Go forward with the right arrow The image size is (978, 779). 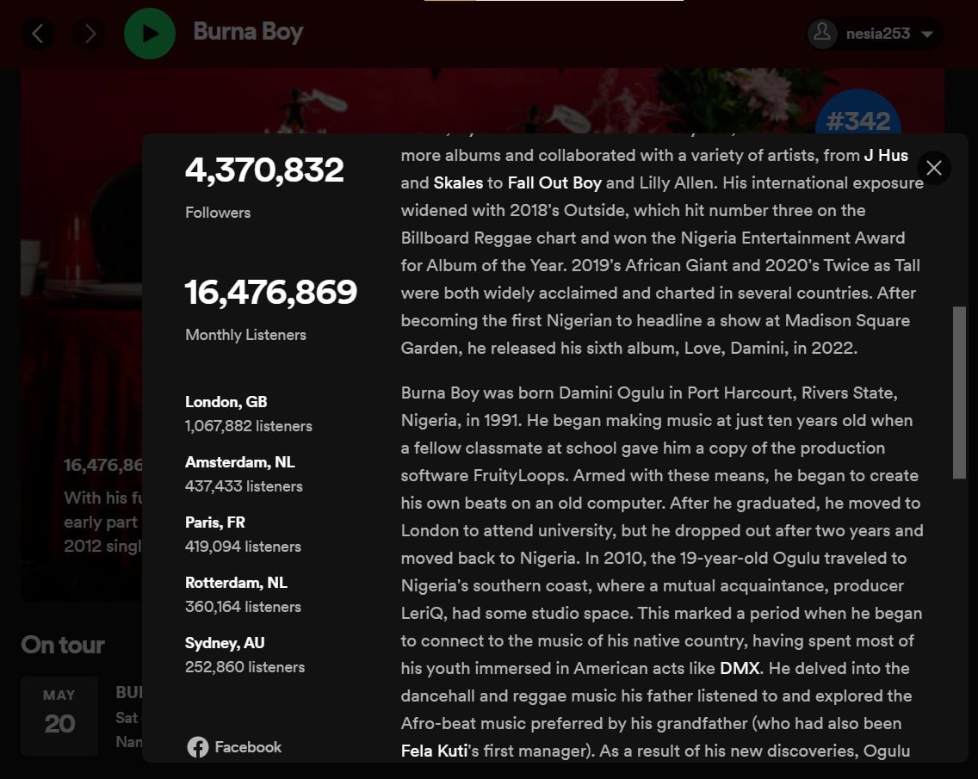(90, 34)
